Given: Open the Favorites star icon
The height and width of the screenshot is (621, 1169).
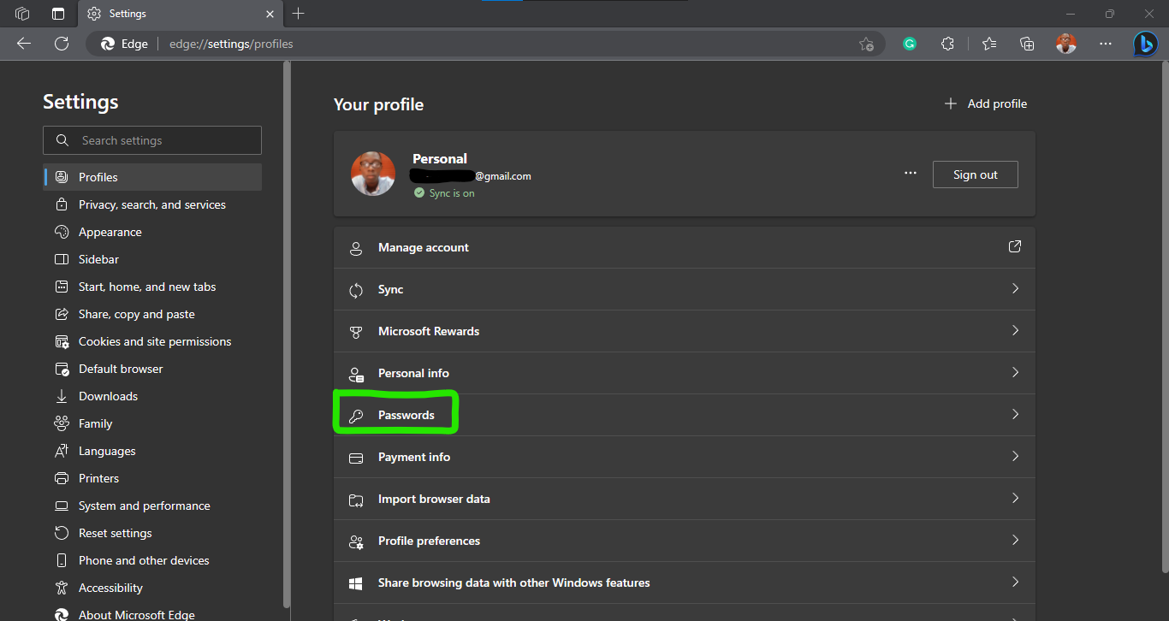Looking at the screenshot, I should click(x=988, y=43).
